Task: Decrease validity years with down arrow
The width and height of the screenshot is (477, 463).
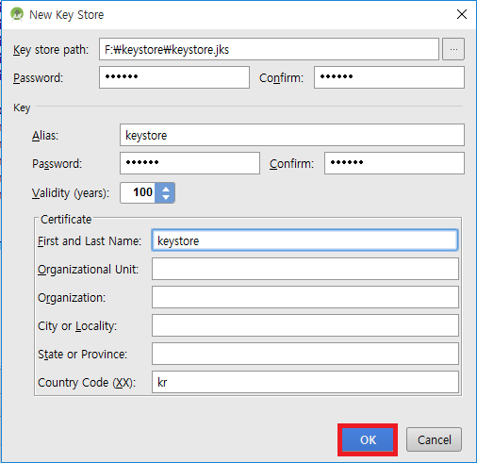Action: click(166, 197)
